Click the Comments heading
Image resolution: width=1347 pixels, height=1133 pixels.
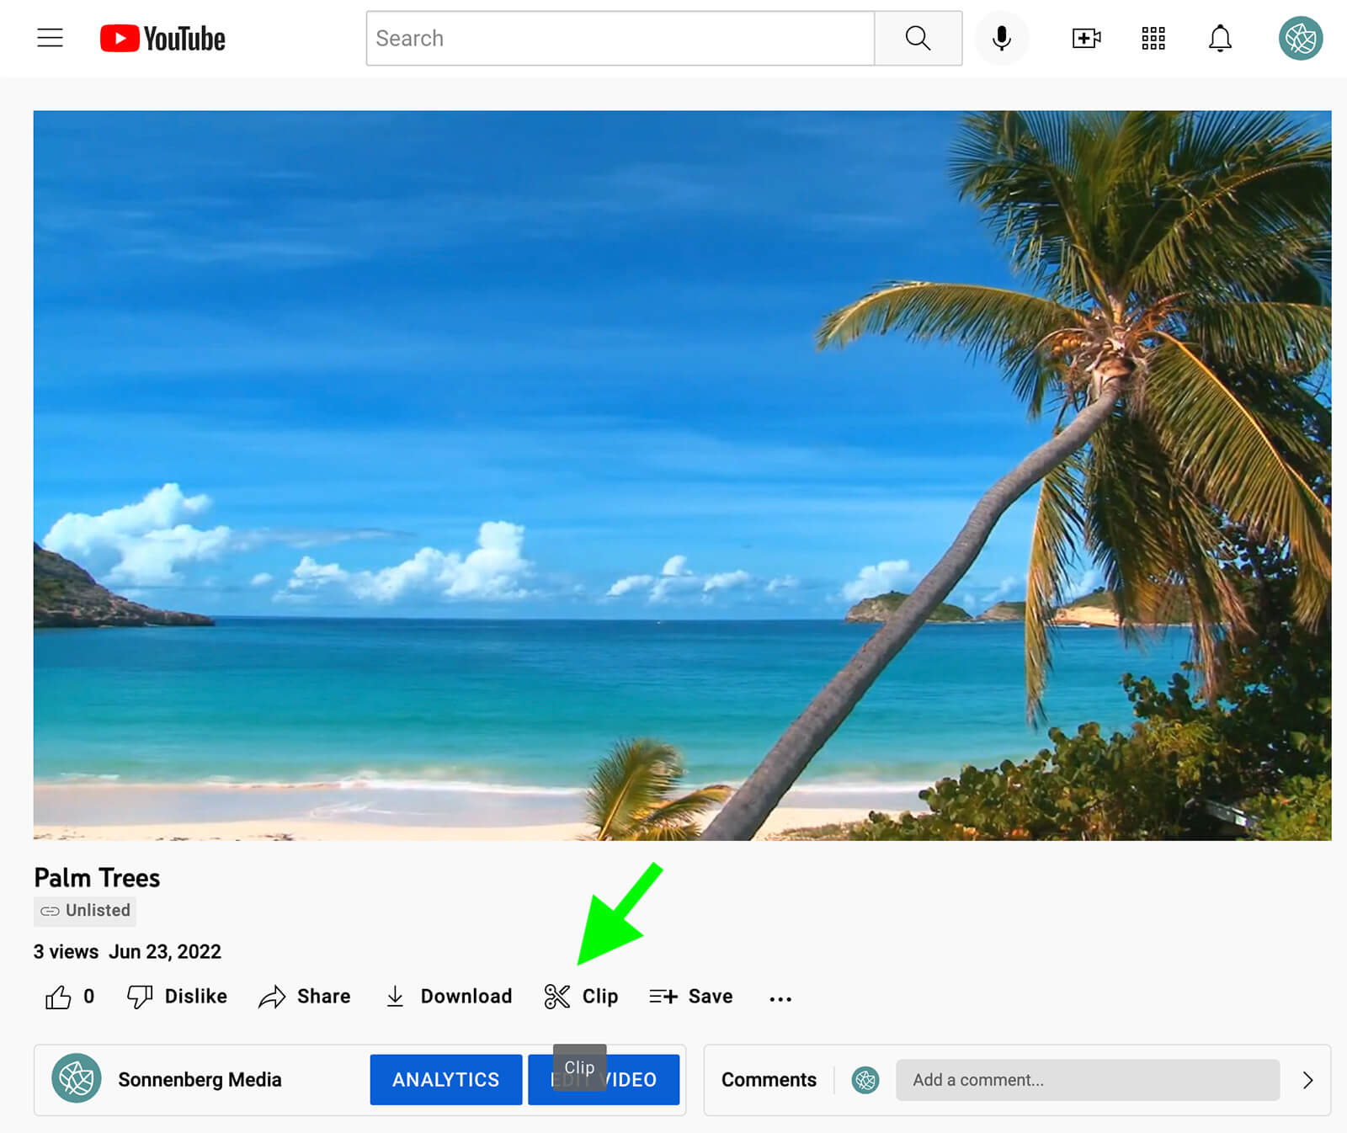click(x=769, y=1079)
